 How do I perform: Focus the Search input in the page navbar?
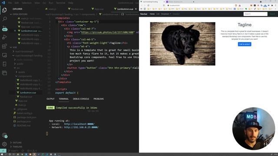click(x=255, y=14)
